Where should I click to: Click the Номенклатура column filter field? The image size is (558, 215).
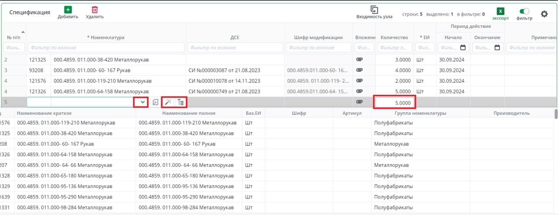[x=106, y=47]
